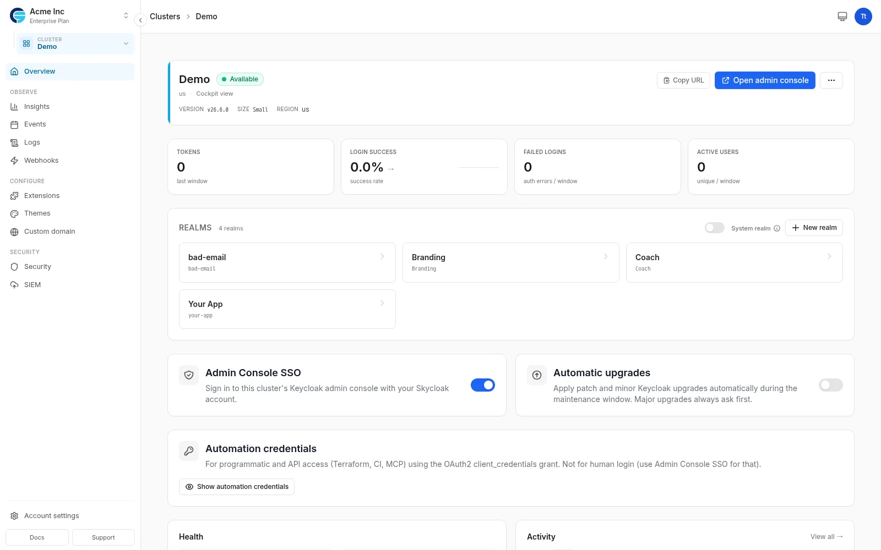Click the Tokens stat card
The width and height of the screenshot is (881, 550).
click(x=251, y=167)
